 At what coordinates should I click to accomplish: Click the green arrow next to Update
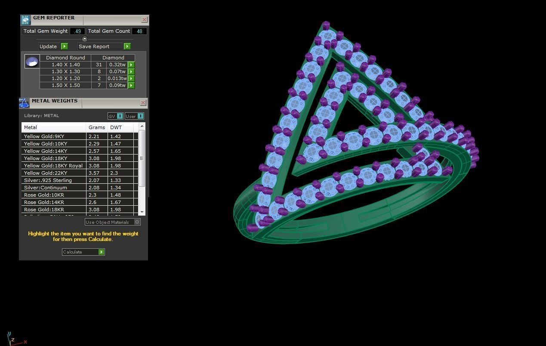tap(65, 46)
